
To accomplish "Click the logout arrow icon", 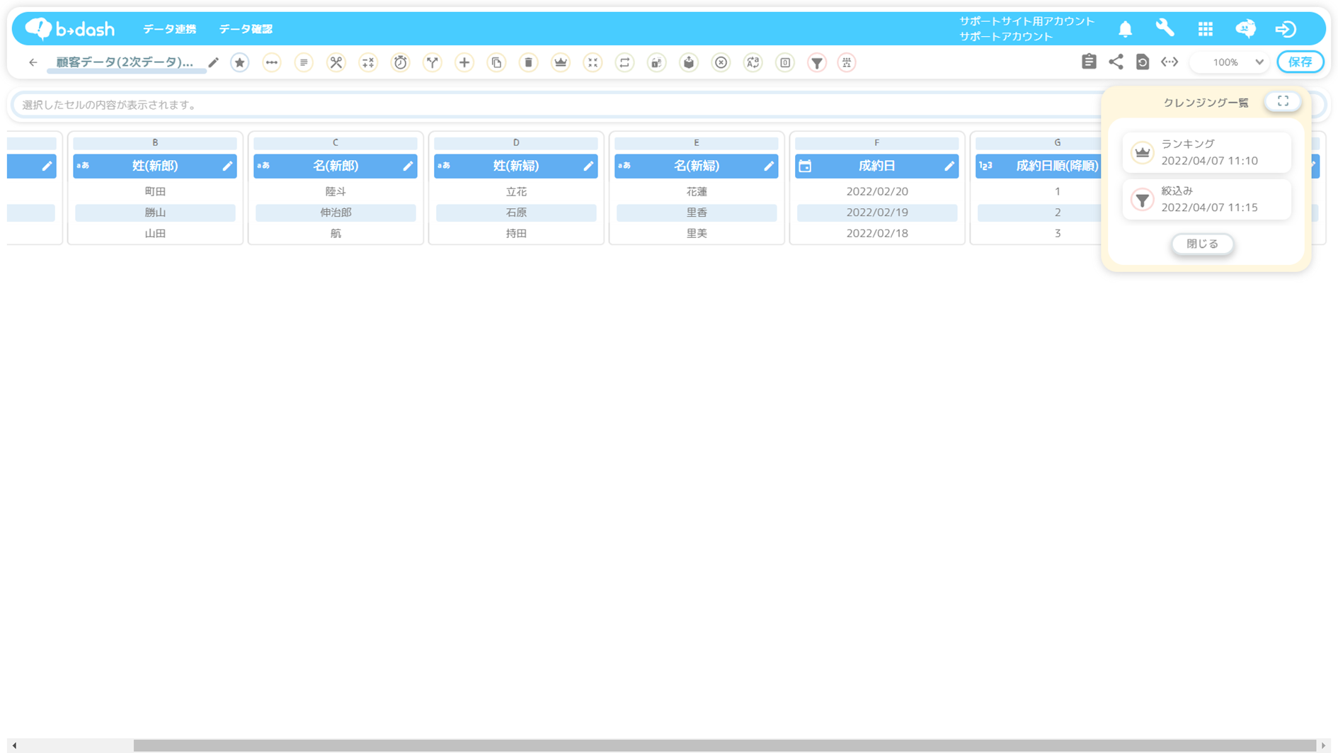I will point(1286,29).
